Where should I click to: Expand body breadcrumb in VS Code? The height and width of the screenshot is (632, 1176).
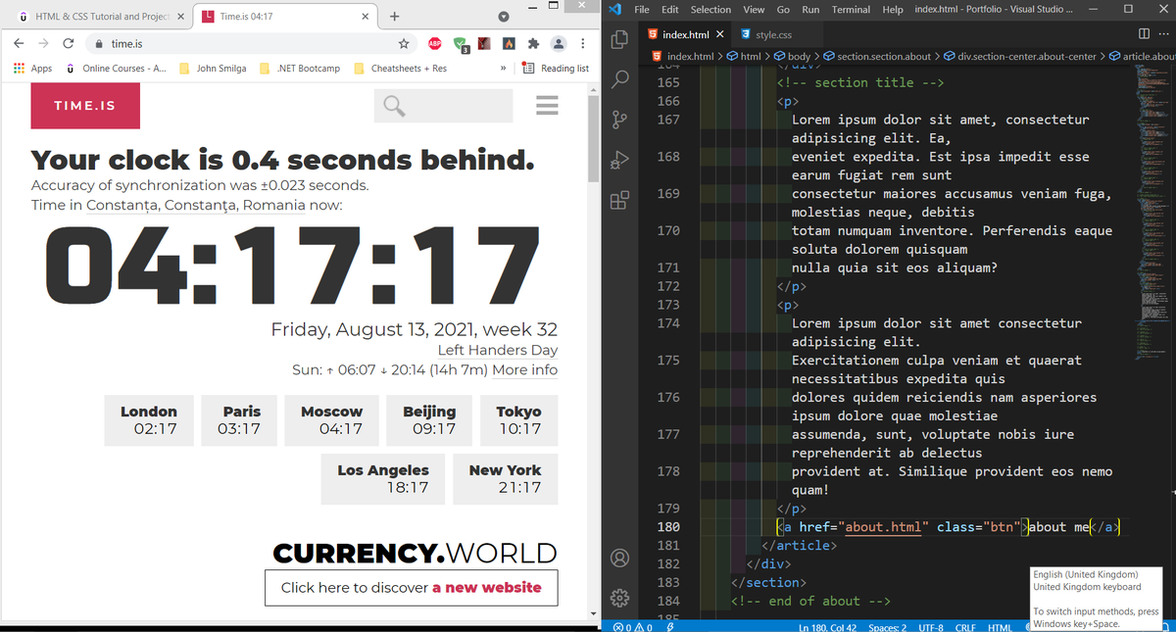(x=792, y=56)
